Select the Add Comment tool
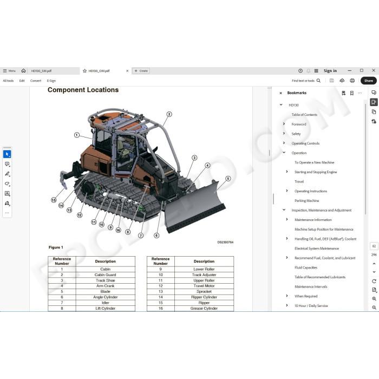 click(7, 164)
